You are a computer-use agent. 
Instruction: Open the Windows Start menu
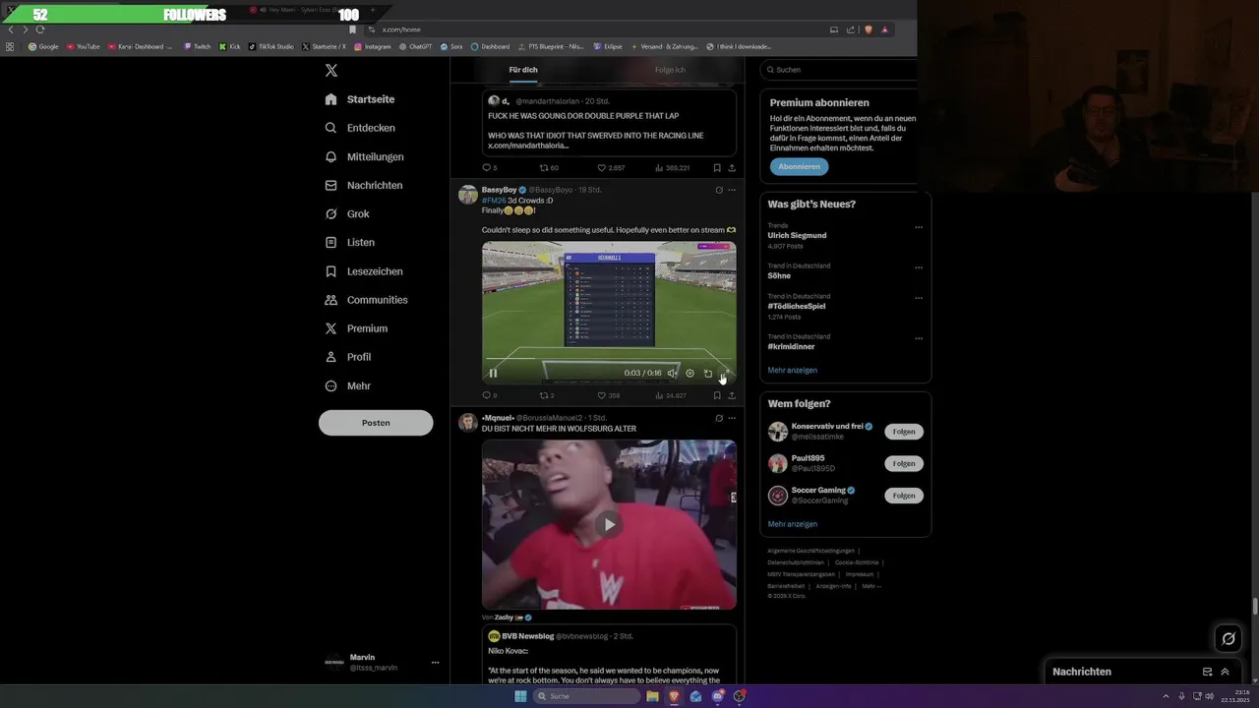520,696
